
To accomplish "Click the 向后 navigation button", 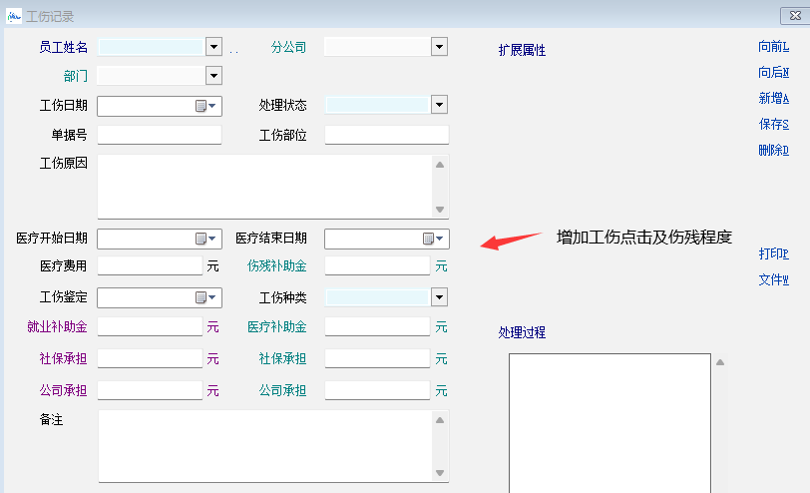I will tap(773, 72).
